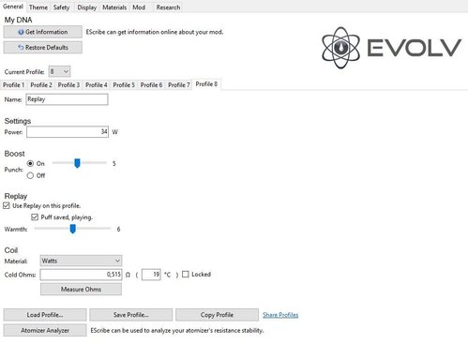Select Profile 1 tab
This screenshot has height=344, width=468.
14,84
